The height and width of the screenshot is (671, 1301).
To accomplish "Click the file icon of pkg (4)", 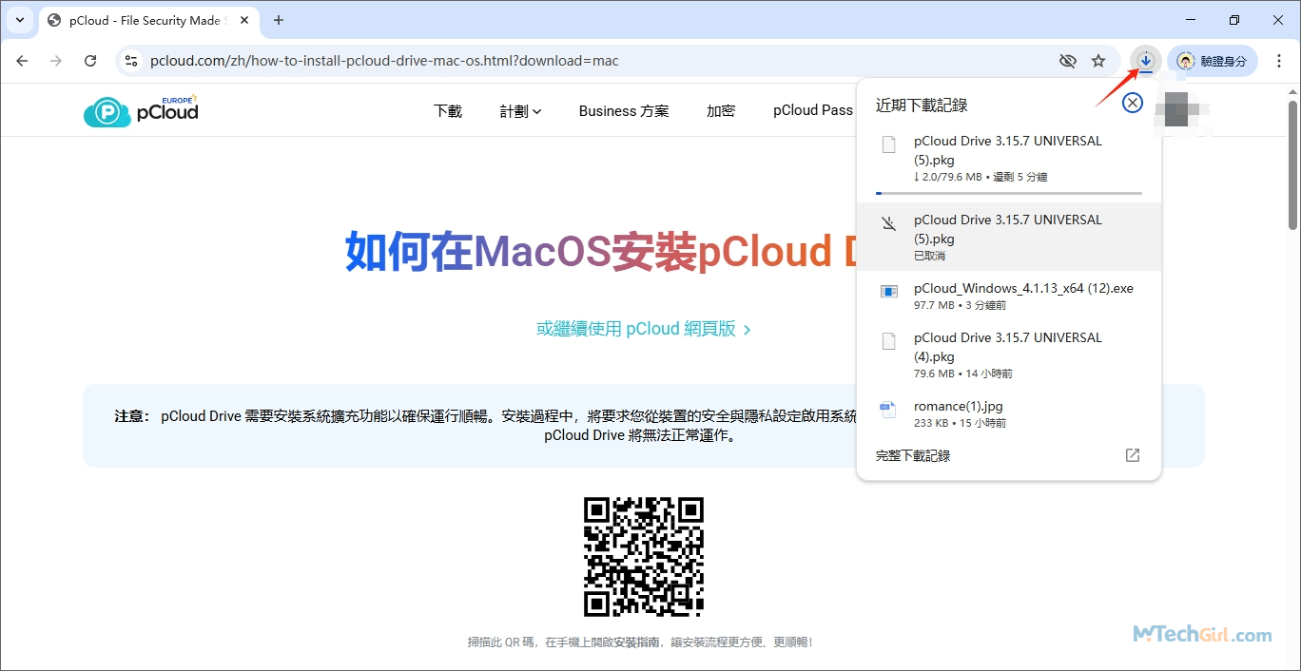I will [x=889, y=341].
